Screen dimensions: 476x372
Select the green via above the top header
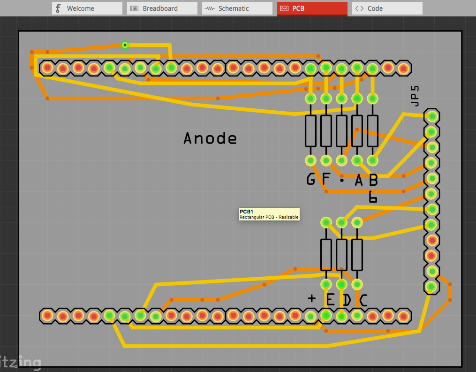(125, 45)
